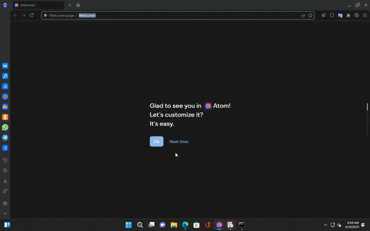Open the VK Music sidebar icon
The image size is (370, 231).
[x=5, y=76]
